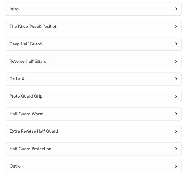Viewport: 185px width, 178px height.
Task: Click the arrow next to The Knee Tweak Position
Action: 176,27
